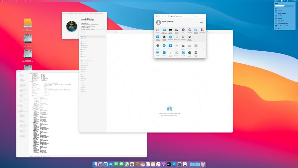The image size is (298, 168).
Task: Open Safari from the Dock
Action: tap(105, 164)
